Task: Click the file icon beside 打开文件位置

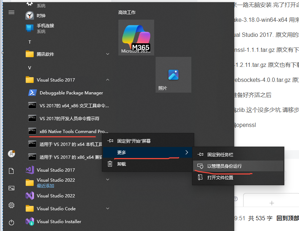Action: 200,177
